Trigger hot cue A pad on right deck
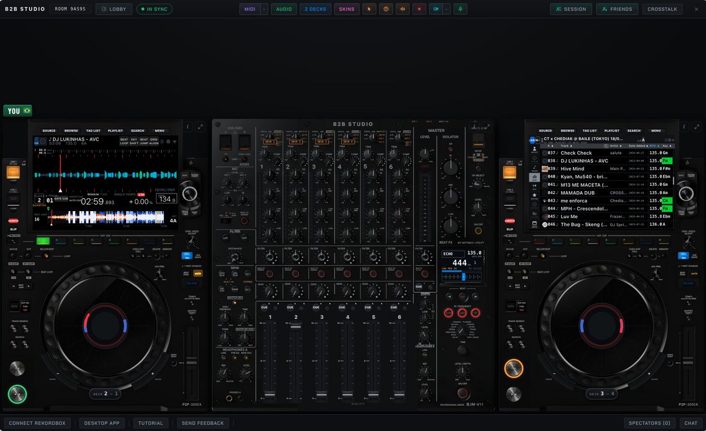The height and width of the screenshot is (431, 706). (x=539, y=240)
